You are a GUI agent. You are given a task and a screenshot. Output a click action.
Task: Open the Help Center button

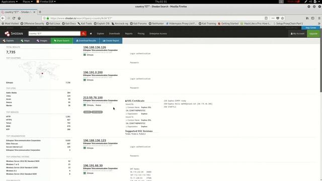311,28
